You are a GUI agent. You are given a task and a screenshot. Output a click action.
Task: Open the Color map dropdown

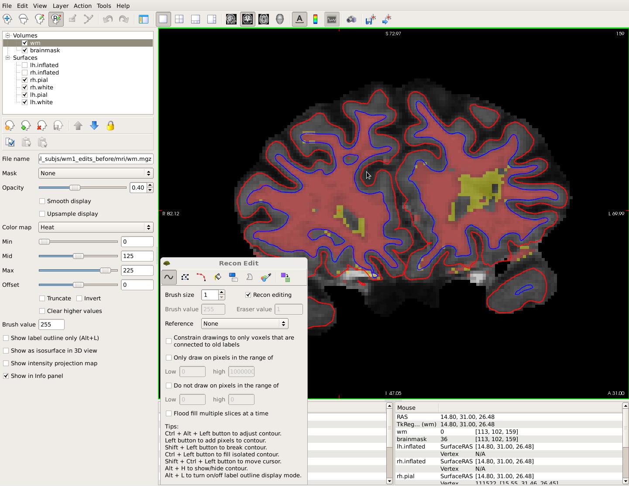click(x=96, y=228)
